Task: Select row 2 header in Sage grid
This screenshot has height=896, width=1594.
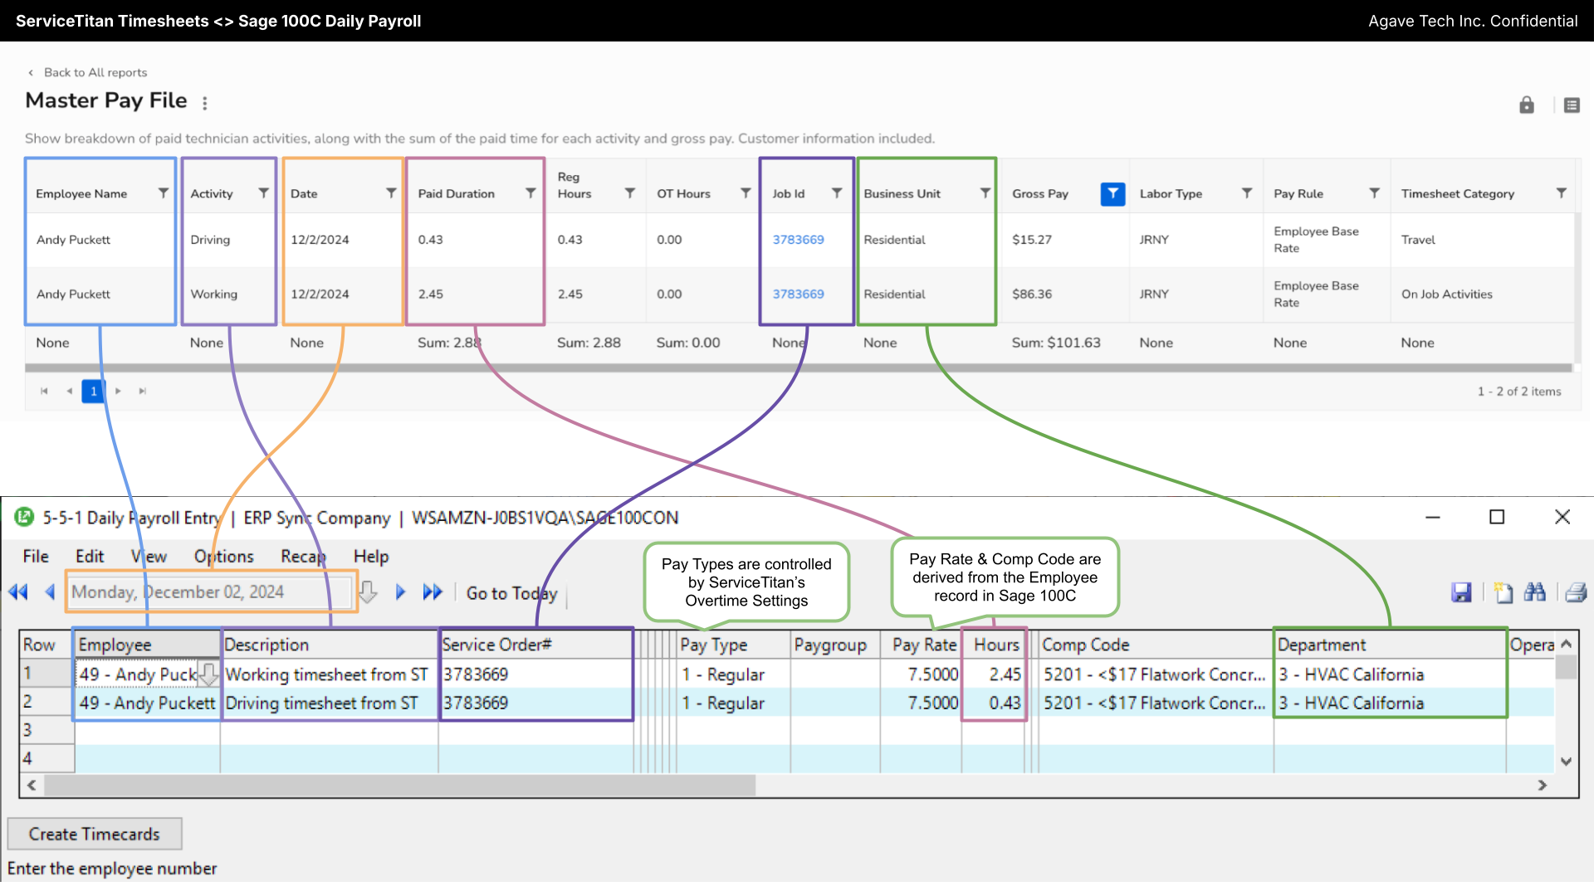Action: [x=46, y=702]
